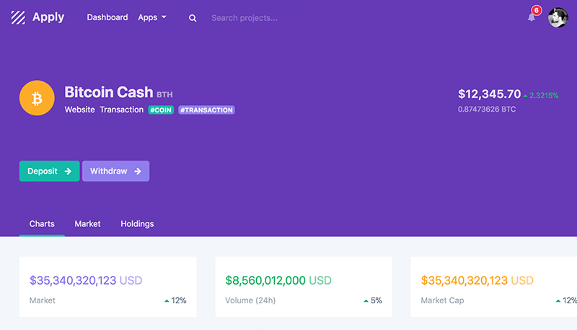This screenshot has width=577, height=330.
Task: Select the Charts tab
Action: point(42,224)
